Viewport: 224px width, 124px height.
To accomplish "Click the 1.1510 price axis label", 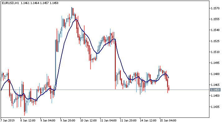I will pyautogui.click(x=215, y=52).
